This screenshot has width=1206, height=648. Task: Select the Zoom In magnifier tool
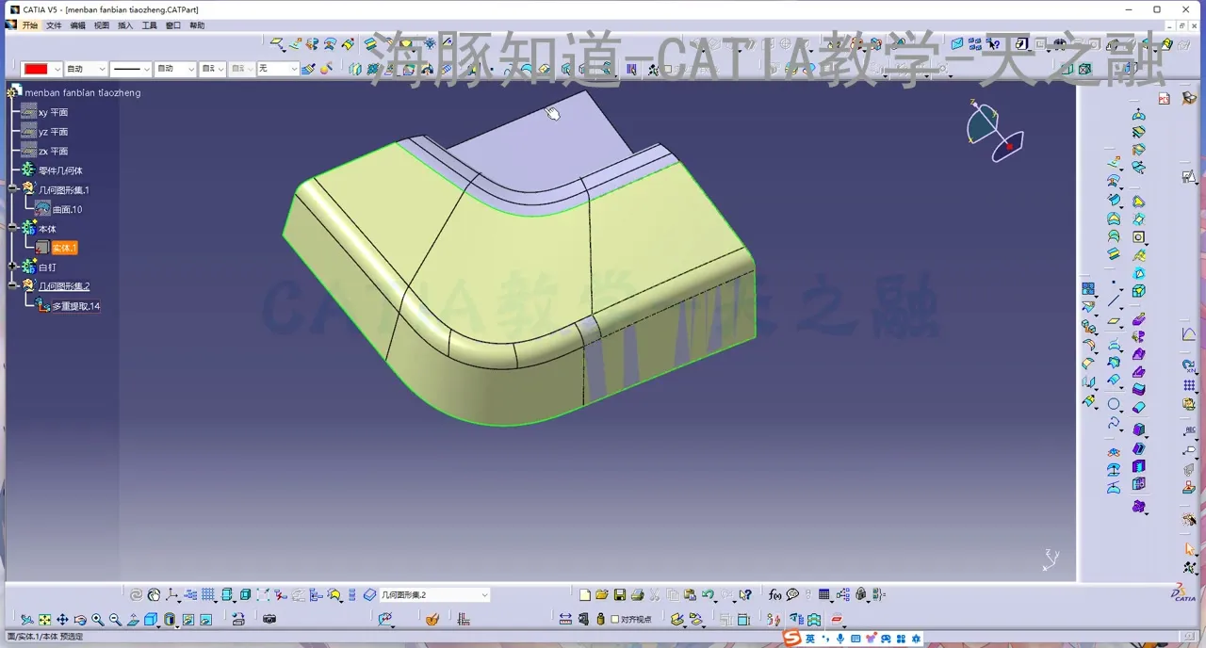(x=97, y=619)
